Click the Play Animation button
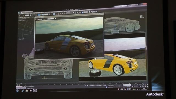The width and height of the screenshot is (176, 99). pyautogui.click(x=136, y=85)
